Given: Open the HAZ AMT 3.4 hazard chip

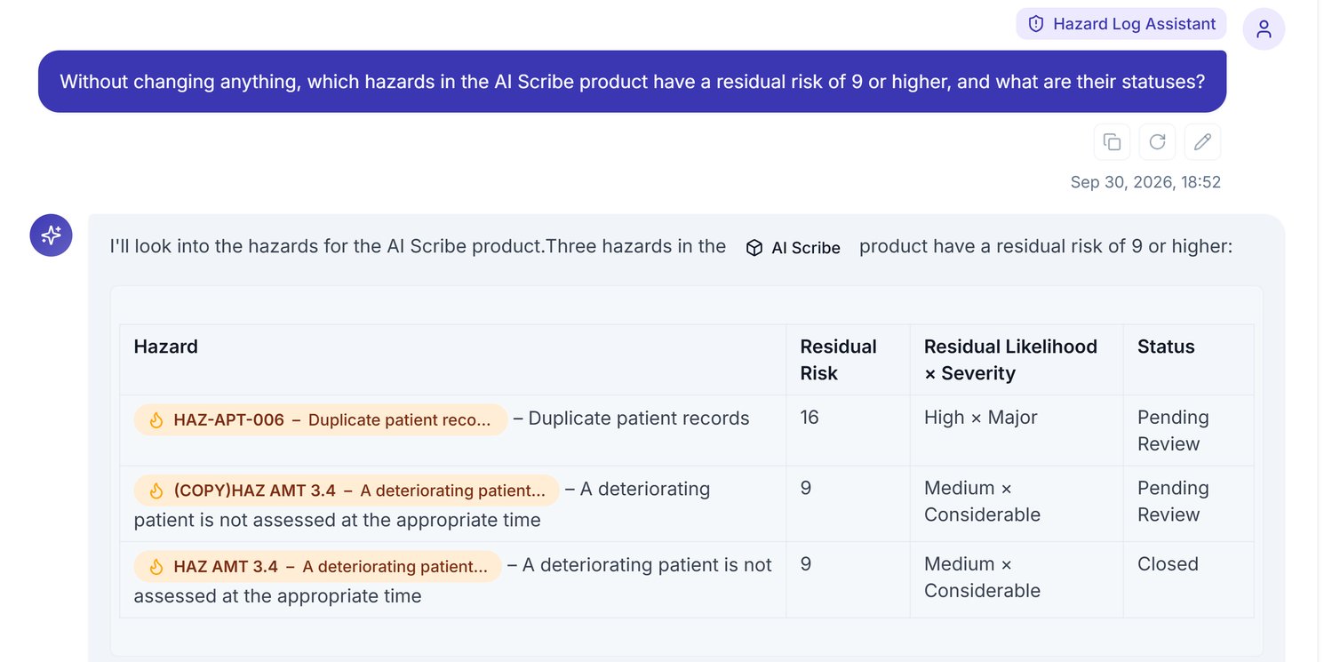Looking at the screenshot, I should click(x=318, y=567).
